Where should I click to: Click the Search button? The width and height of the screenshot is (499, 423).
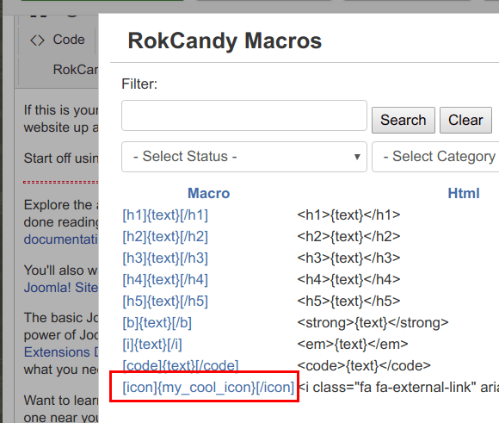pyautogui.click(x=404, y=120)
